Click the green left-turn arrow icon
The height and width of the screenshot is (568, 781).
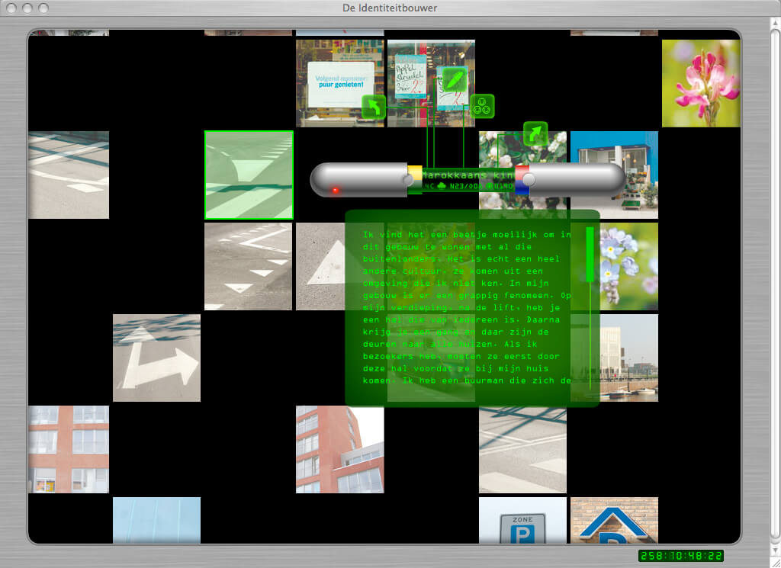374,107
